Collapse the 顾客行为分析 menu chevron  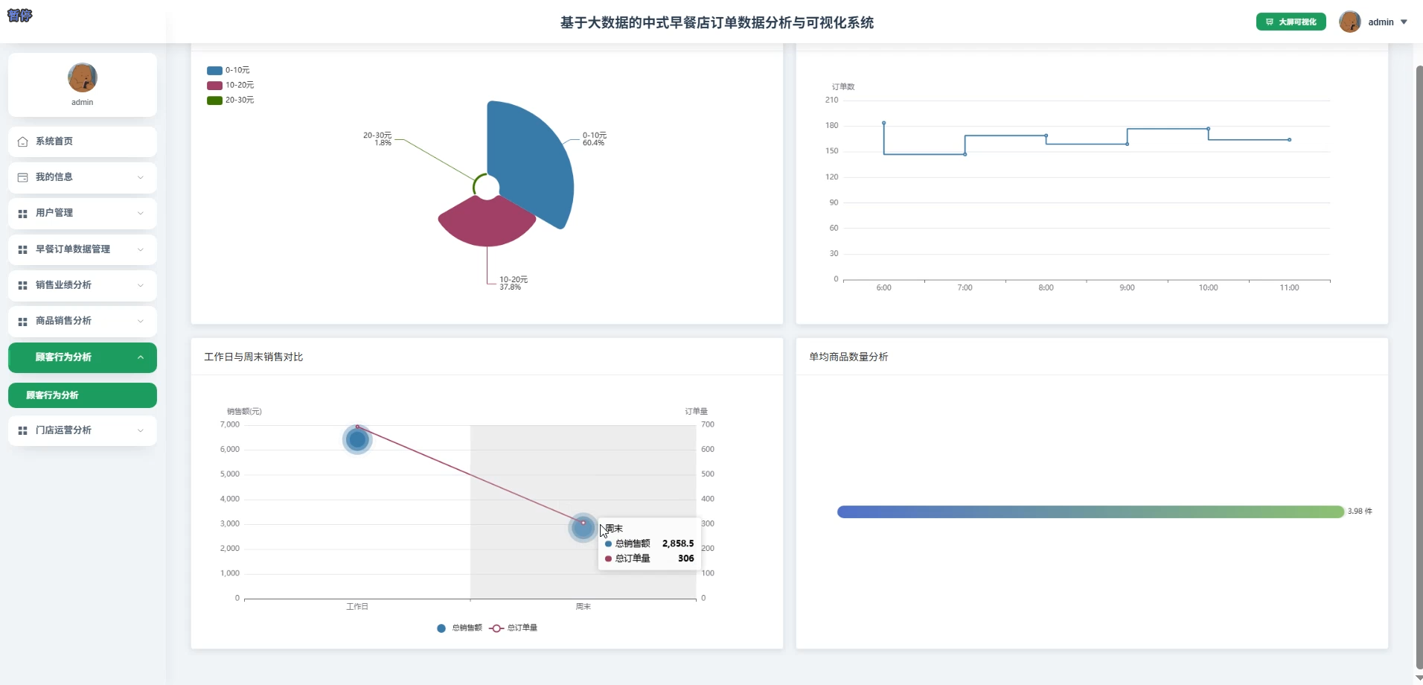[x=141, y=357]
